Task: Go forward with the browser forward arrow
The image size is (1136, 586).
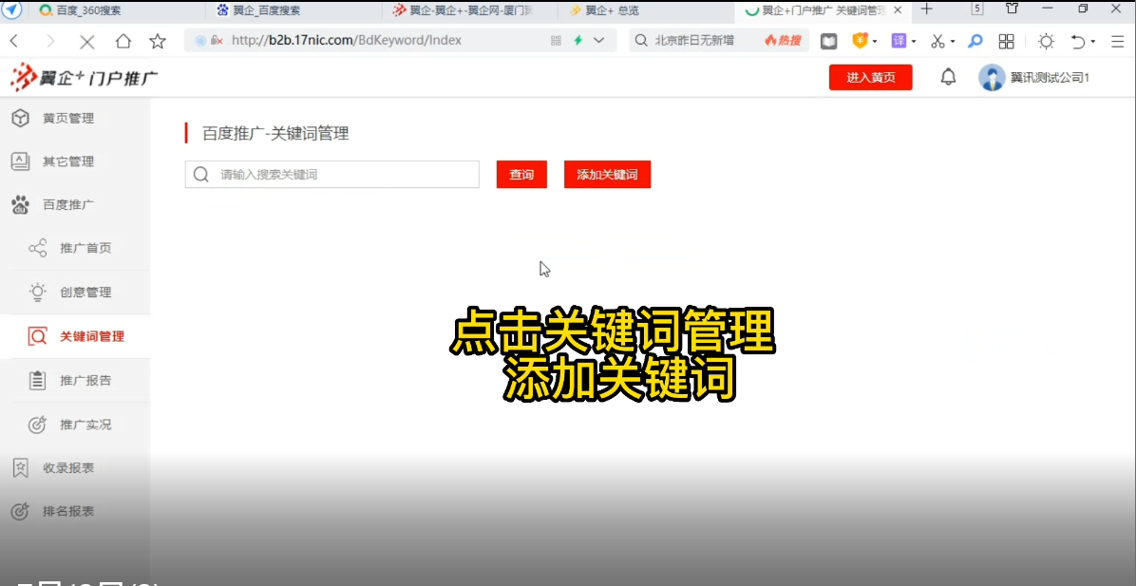Action: [x=50, y=41]
